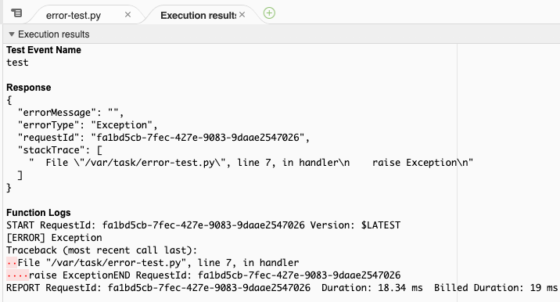Click the Test Event Name heading
The image size is (560, 302).
coord(44,49)
